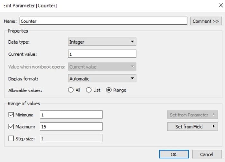Click the Step size value field
Image resolution: width=225 pixels, height=162 pixels.
point(71,138)
